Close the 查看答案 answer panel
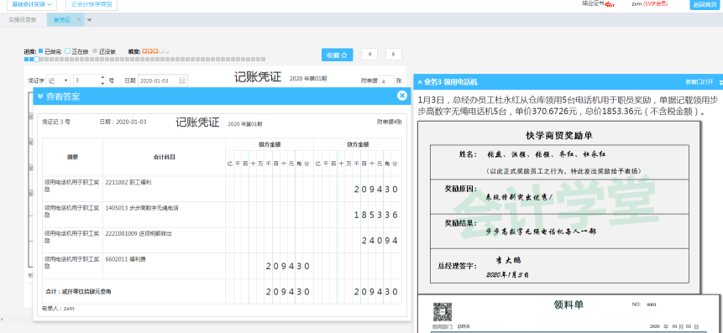723x333 pixels. click(402, 96)
